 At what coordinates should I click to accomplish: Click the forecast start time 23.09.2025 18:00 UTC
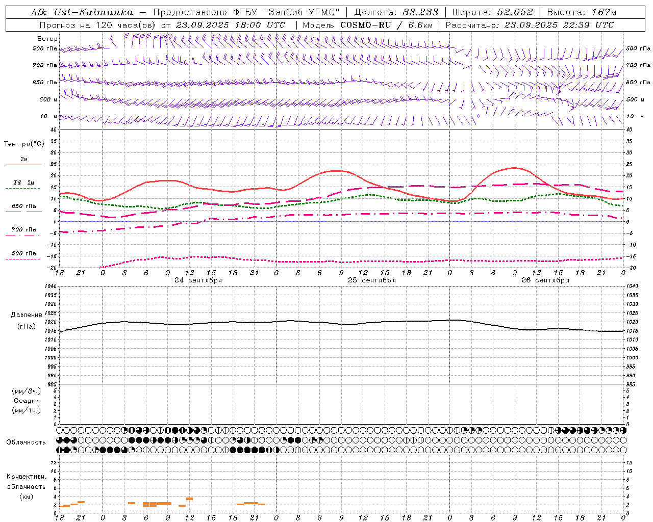tap(230, 25)
